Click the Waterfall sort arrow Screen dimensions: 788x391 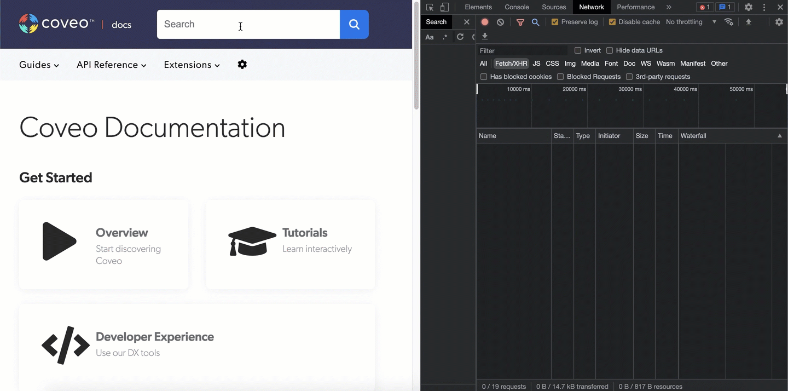pyautogui.click(x=780, y=136)
